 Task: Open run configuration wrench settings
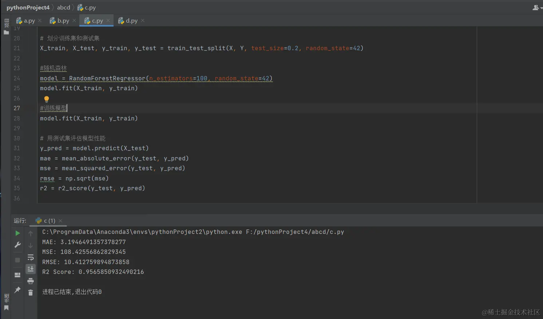pyautogui.click(x=17, y=245)
